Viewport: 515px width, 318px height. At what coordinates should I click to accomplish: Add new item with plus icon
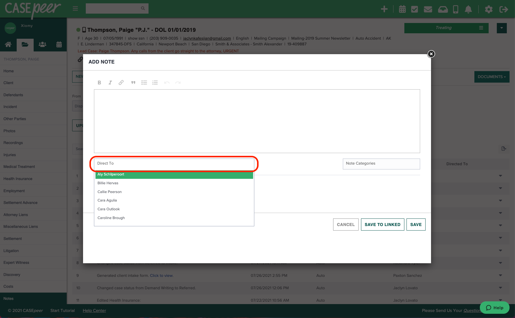click(384, 9)
